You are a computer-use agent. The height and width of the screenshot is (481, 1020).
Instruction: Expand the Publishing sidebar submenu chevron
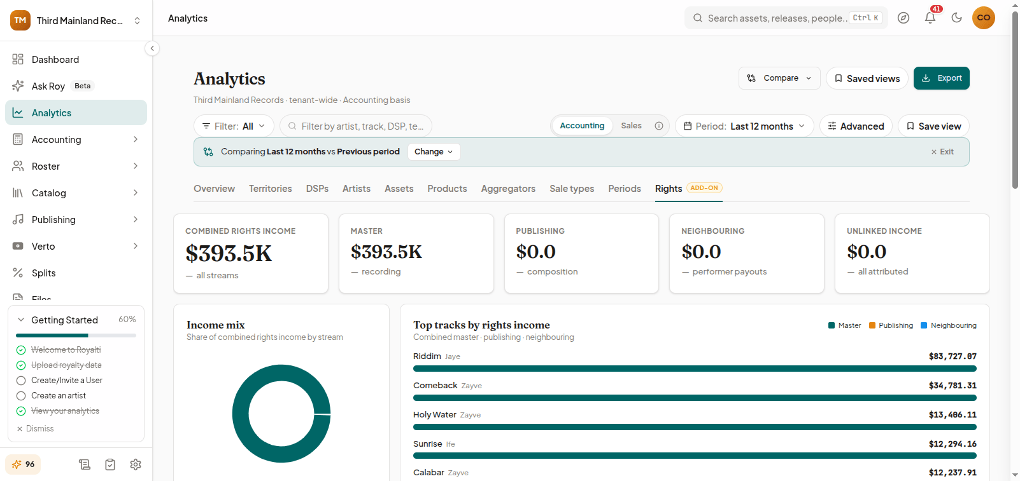[x=136, y=219]
